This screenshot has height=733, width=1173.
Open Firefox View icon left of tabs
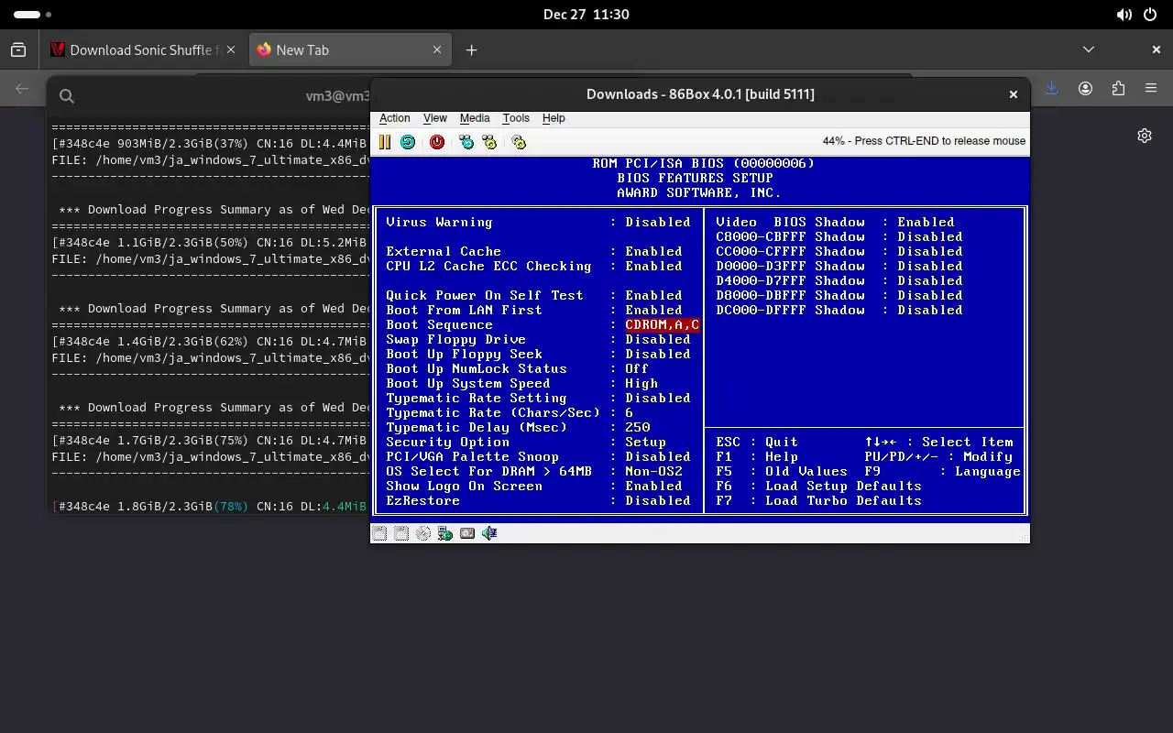tap(18, 50)
